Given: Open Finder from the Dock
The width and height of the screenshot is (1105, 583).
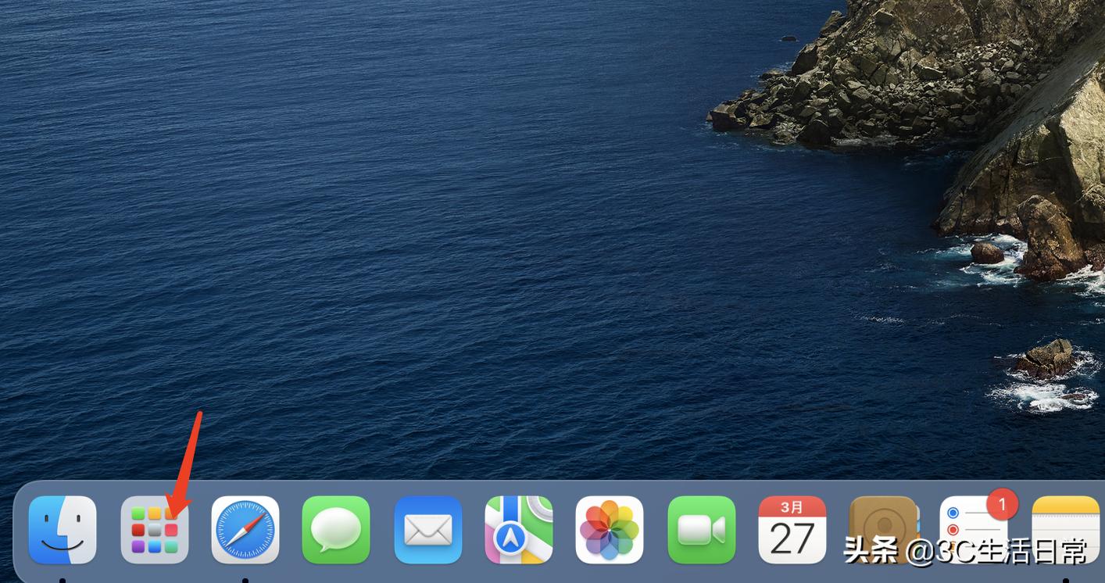Looking at the screenshot, I should coord(63,529).
